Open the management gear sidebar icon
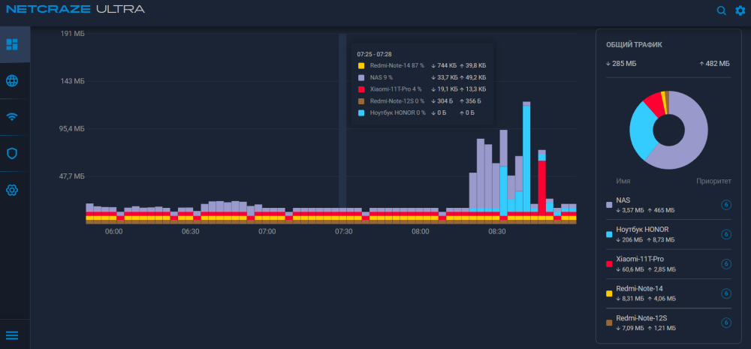Viewport: 751px width, 349px height. (x=12, y=190)
